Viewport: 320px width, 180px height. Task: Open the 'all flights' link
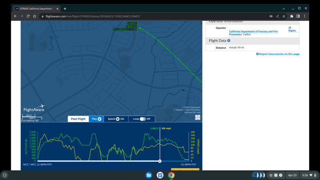tap(293, 29)
